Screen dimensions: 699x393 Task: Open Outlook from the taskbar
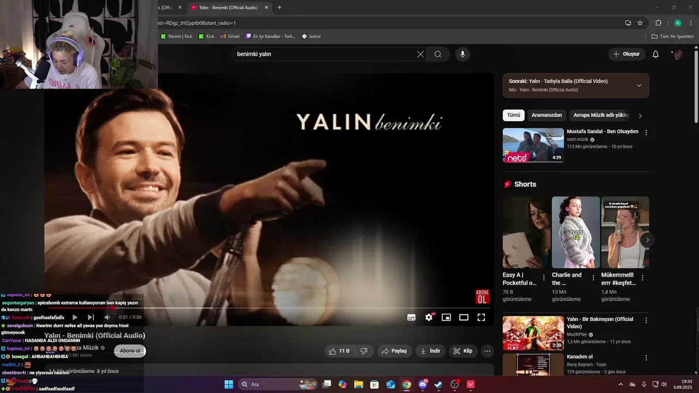tap(390, 384)
